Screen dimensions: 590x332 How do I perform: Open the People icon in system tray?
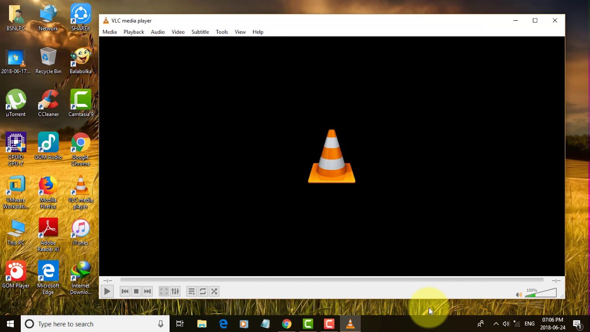click(480, 324)
